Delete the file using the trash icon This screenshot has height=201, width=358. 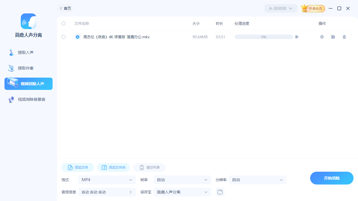tap(344, 37)
